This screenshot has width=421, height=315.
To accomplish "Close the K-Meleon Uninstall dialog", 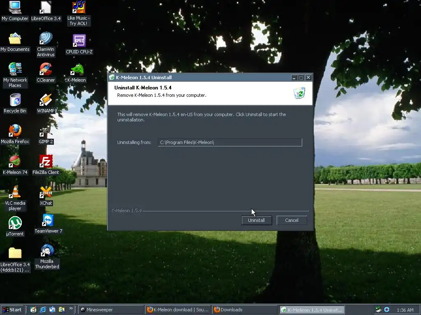I will [308, 78].
